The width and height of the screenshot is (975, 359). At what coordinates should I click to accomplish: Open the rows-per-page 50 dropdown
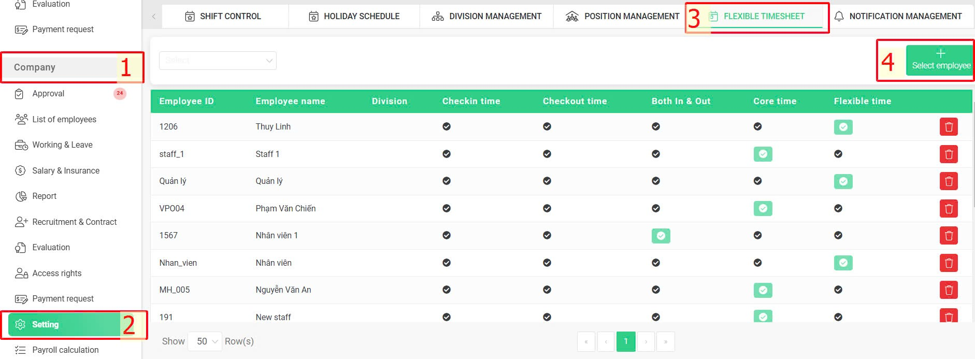click(x=205, y=341)
